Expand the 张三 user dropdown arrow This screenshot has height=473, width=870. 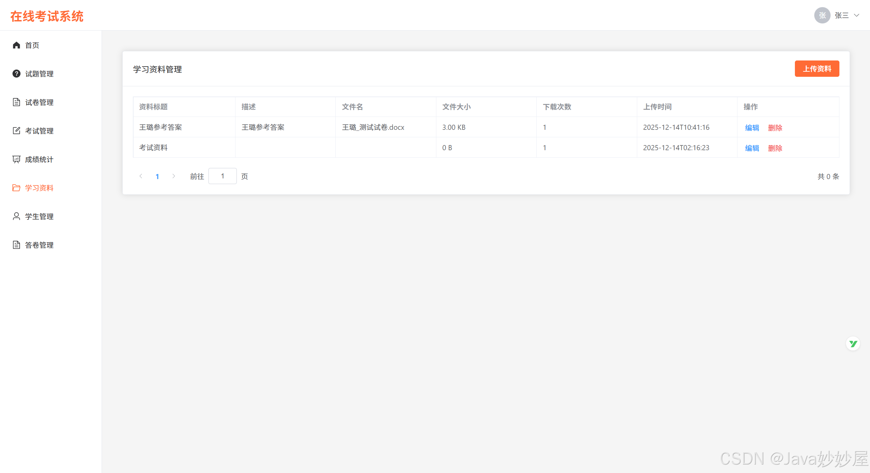[x=857, y=15]
